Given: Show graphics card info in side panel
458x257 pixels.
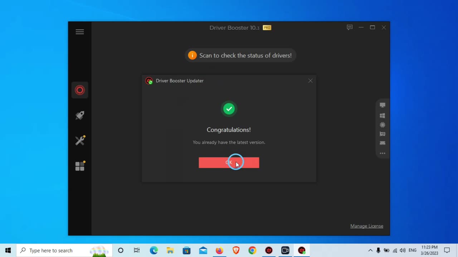Looking at the screenshot, I should 383,134.
